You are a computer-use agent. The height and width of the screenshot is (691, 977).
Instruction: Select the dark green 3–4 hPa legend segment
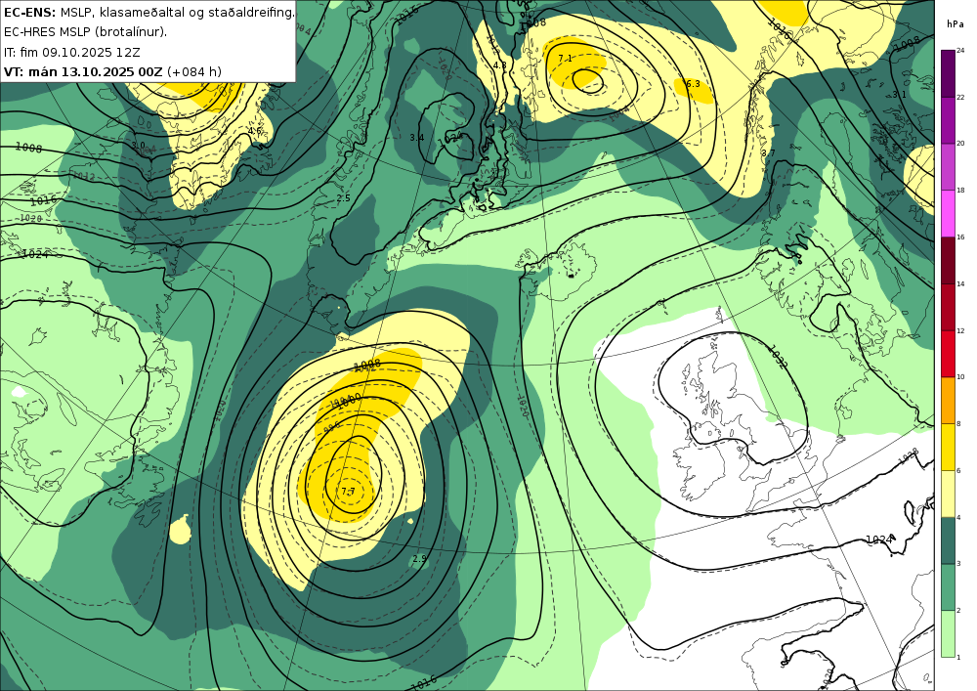click(949, 540)
